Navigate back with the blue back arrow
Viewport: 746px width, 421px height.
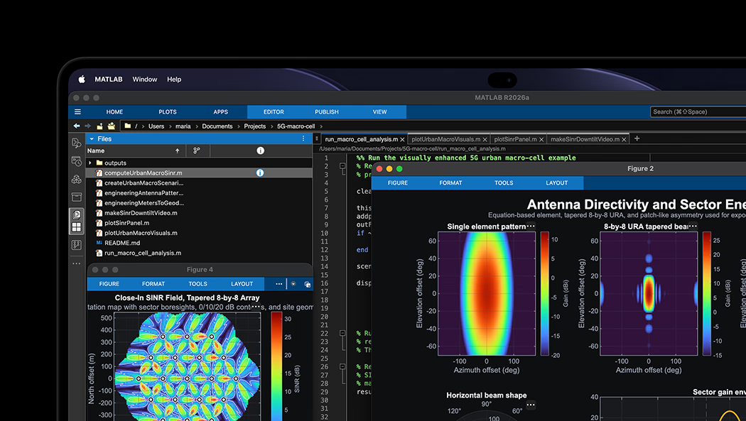click(x=77, y=126)
